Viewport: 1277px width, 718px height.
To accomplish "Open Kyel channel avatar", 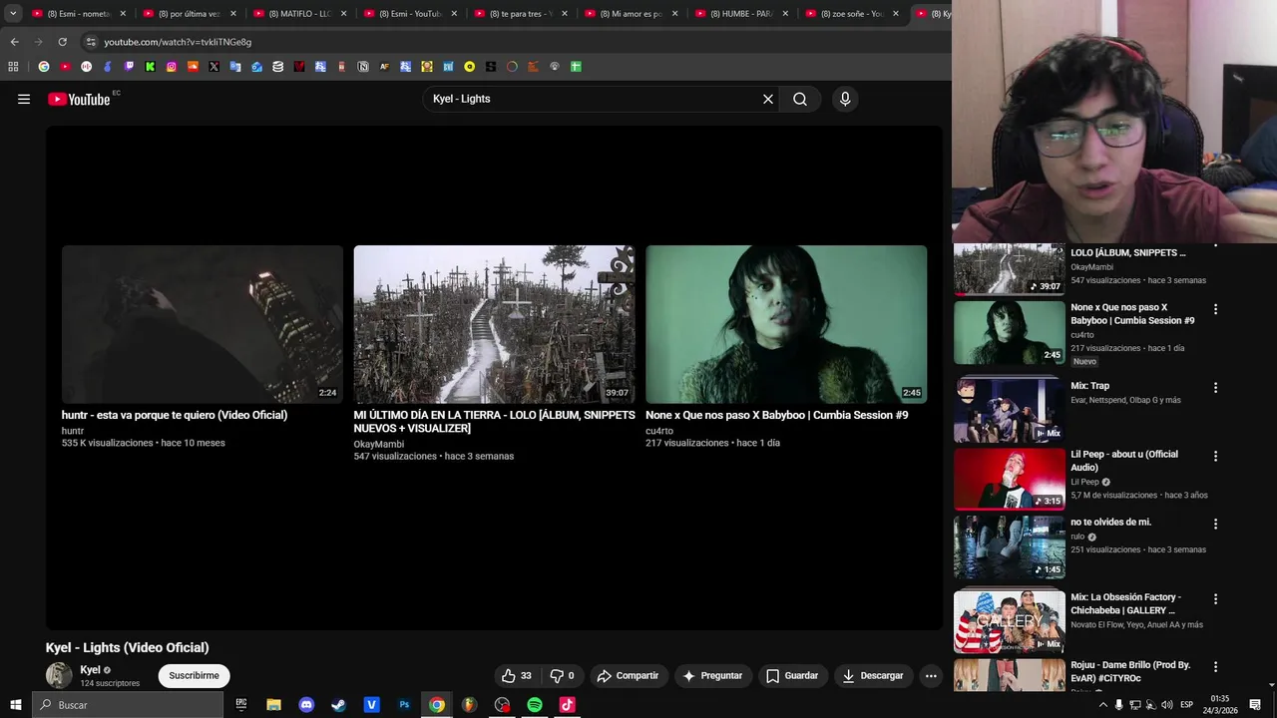I will pyautogui.click(x=59, y=675).
